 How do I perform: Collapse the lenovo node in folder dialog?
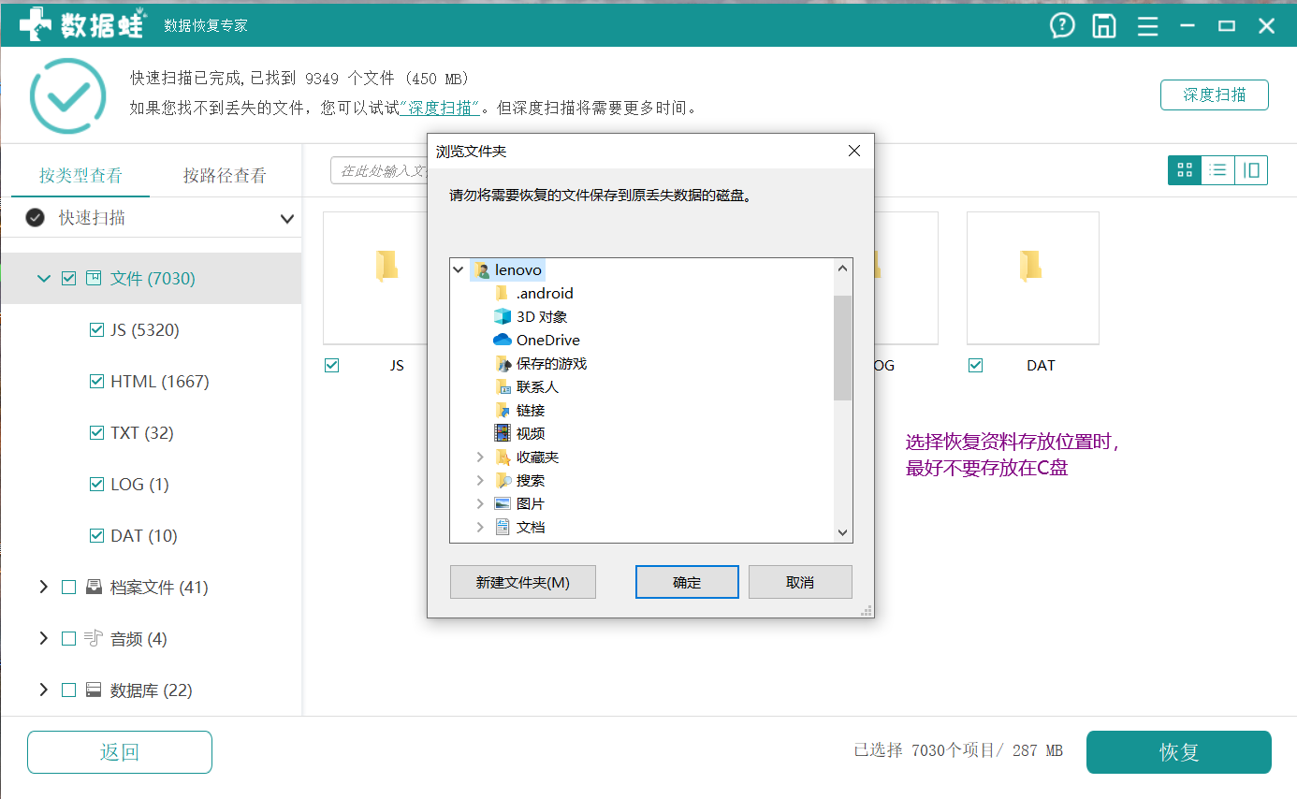pyautogui.click(x=459, y=269)
